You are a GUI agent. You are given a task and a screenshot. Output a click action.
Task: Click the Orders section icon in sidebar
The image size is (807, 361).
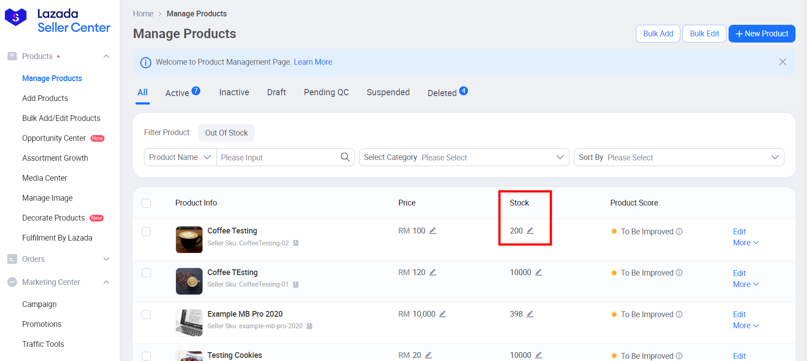[x=12, y=259]
